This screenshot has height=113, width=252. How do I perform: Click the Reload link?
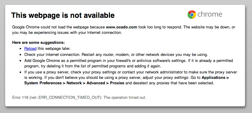(30, 48)
